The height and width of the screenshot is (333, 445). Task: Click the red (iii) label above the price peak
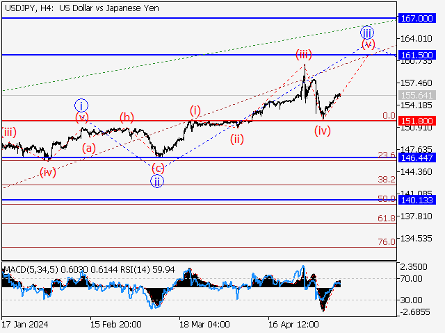(304, 54)
